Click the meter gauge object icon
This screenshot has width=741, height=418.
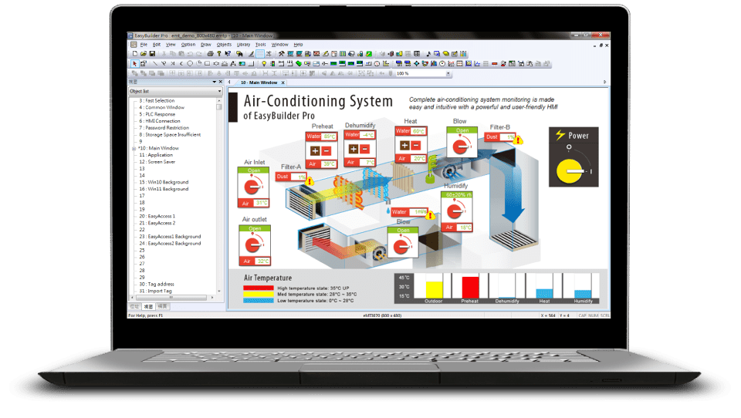[x=442, y=63]
